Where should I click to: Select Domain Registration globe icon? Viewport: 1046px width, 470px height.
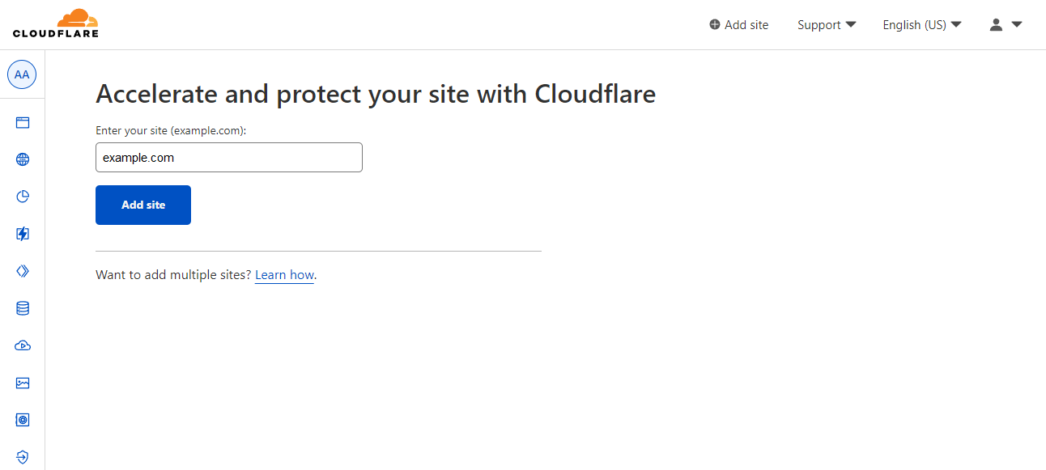click(22, 159)
